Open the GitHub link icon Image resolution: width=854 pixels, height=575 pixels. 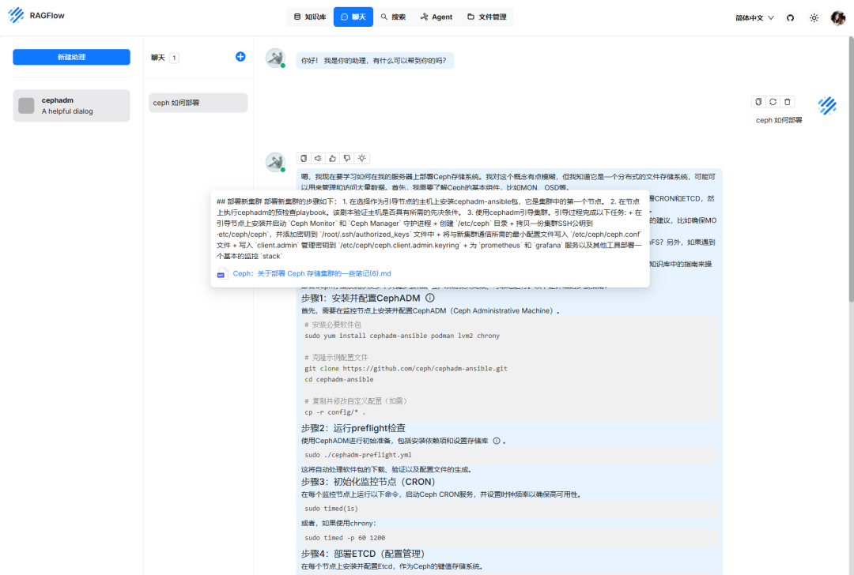790,18
